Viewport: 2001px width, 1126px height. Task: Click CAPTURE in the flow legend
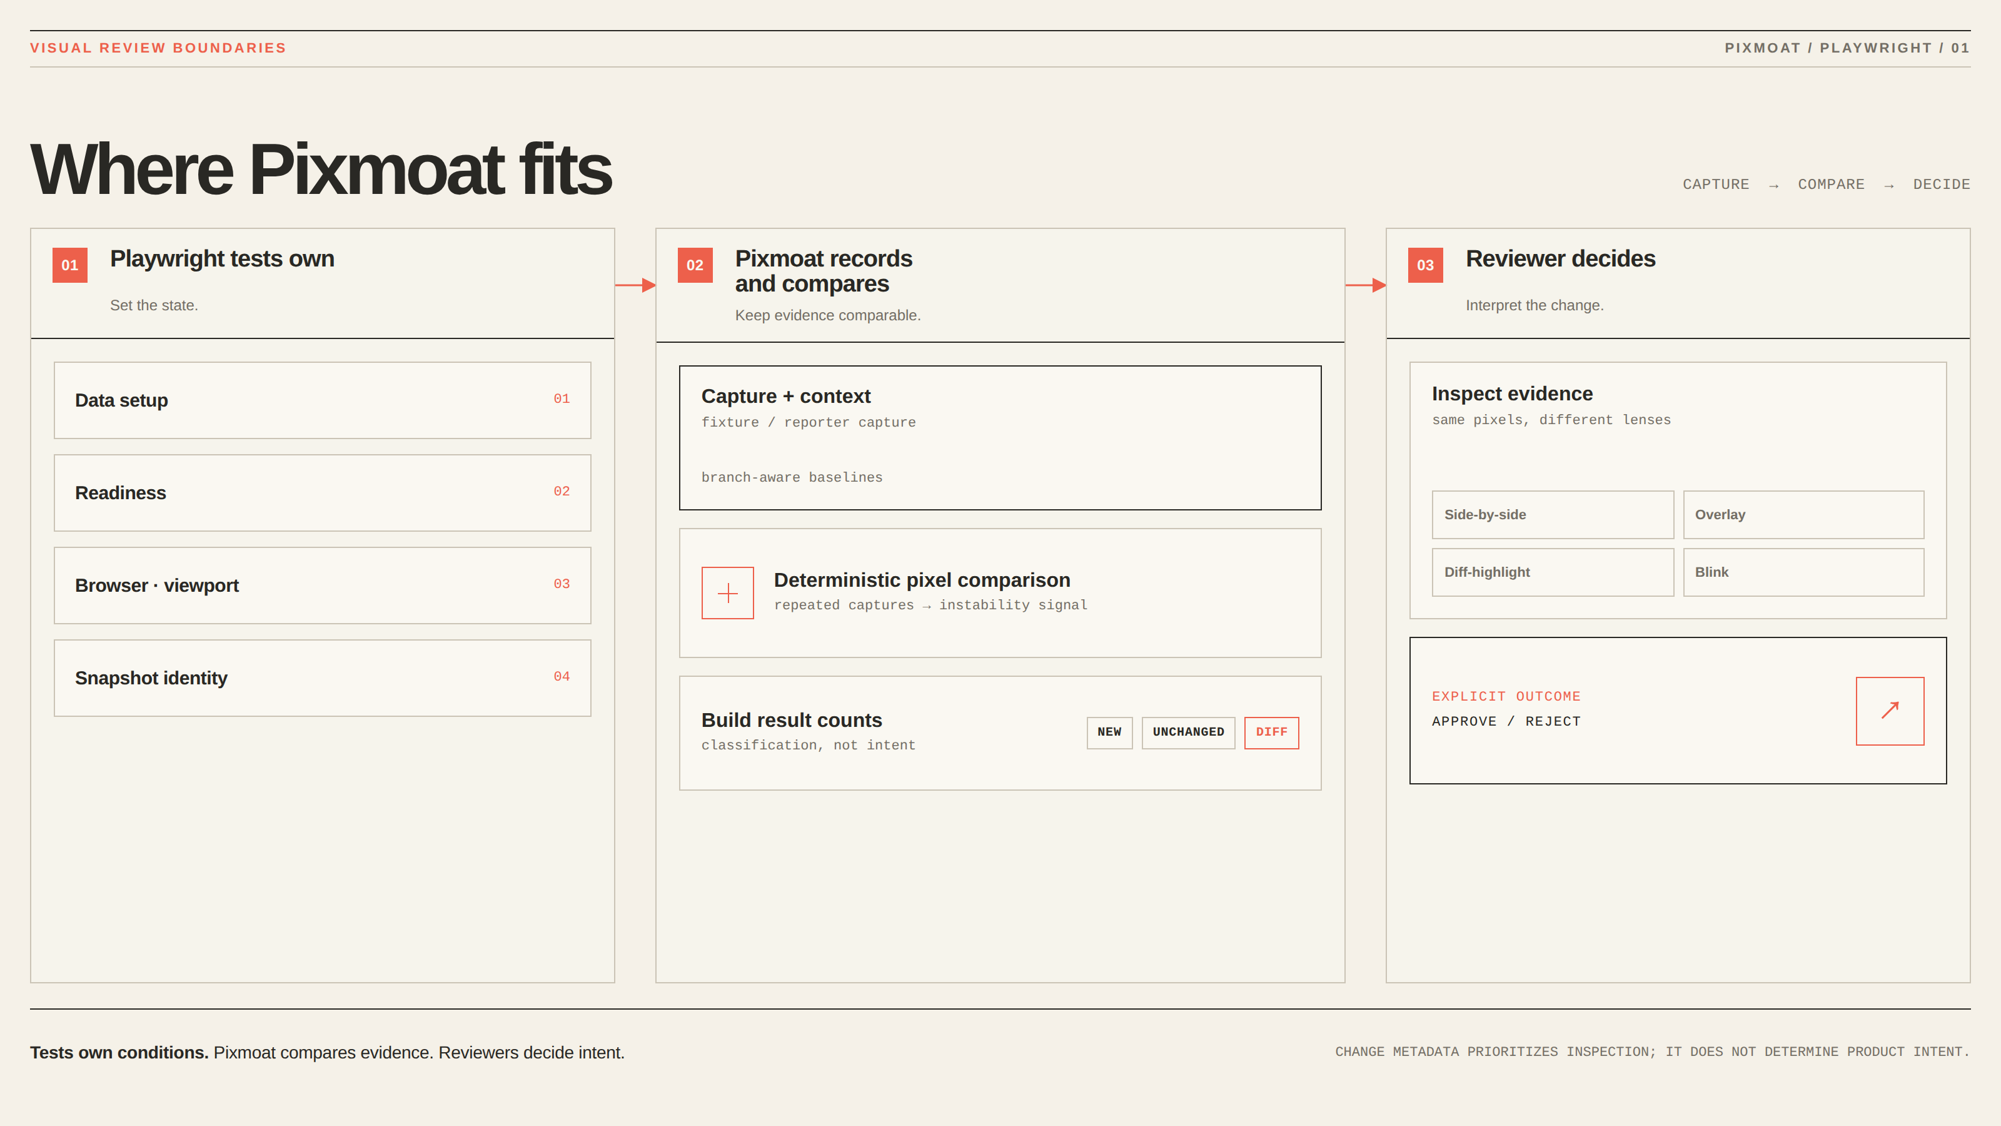pos(1715,184)
